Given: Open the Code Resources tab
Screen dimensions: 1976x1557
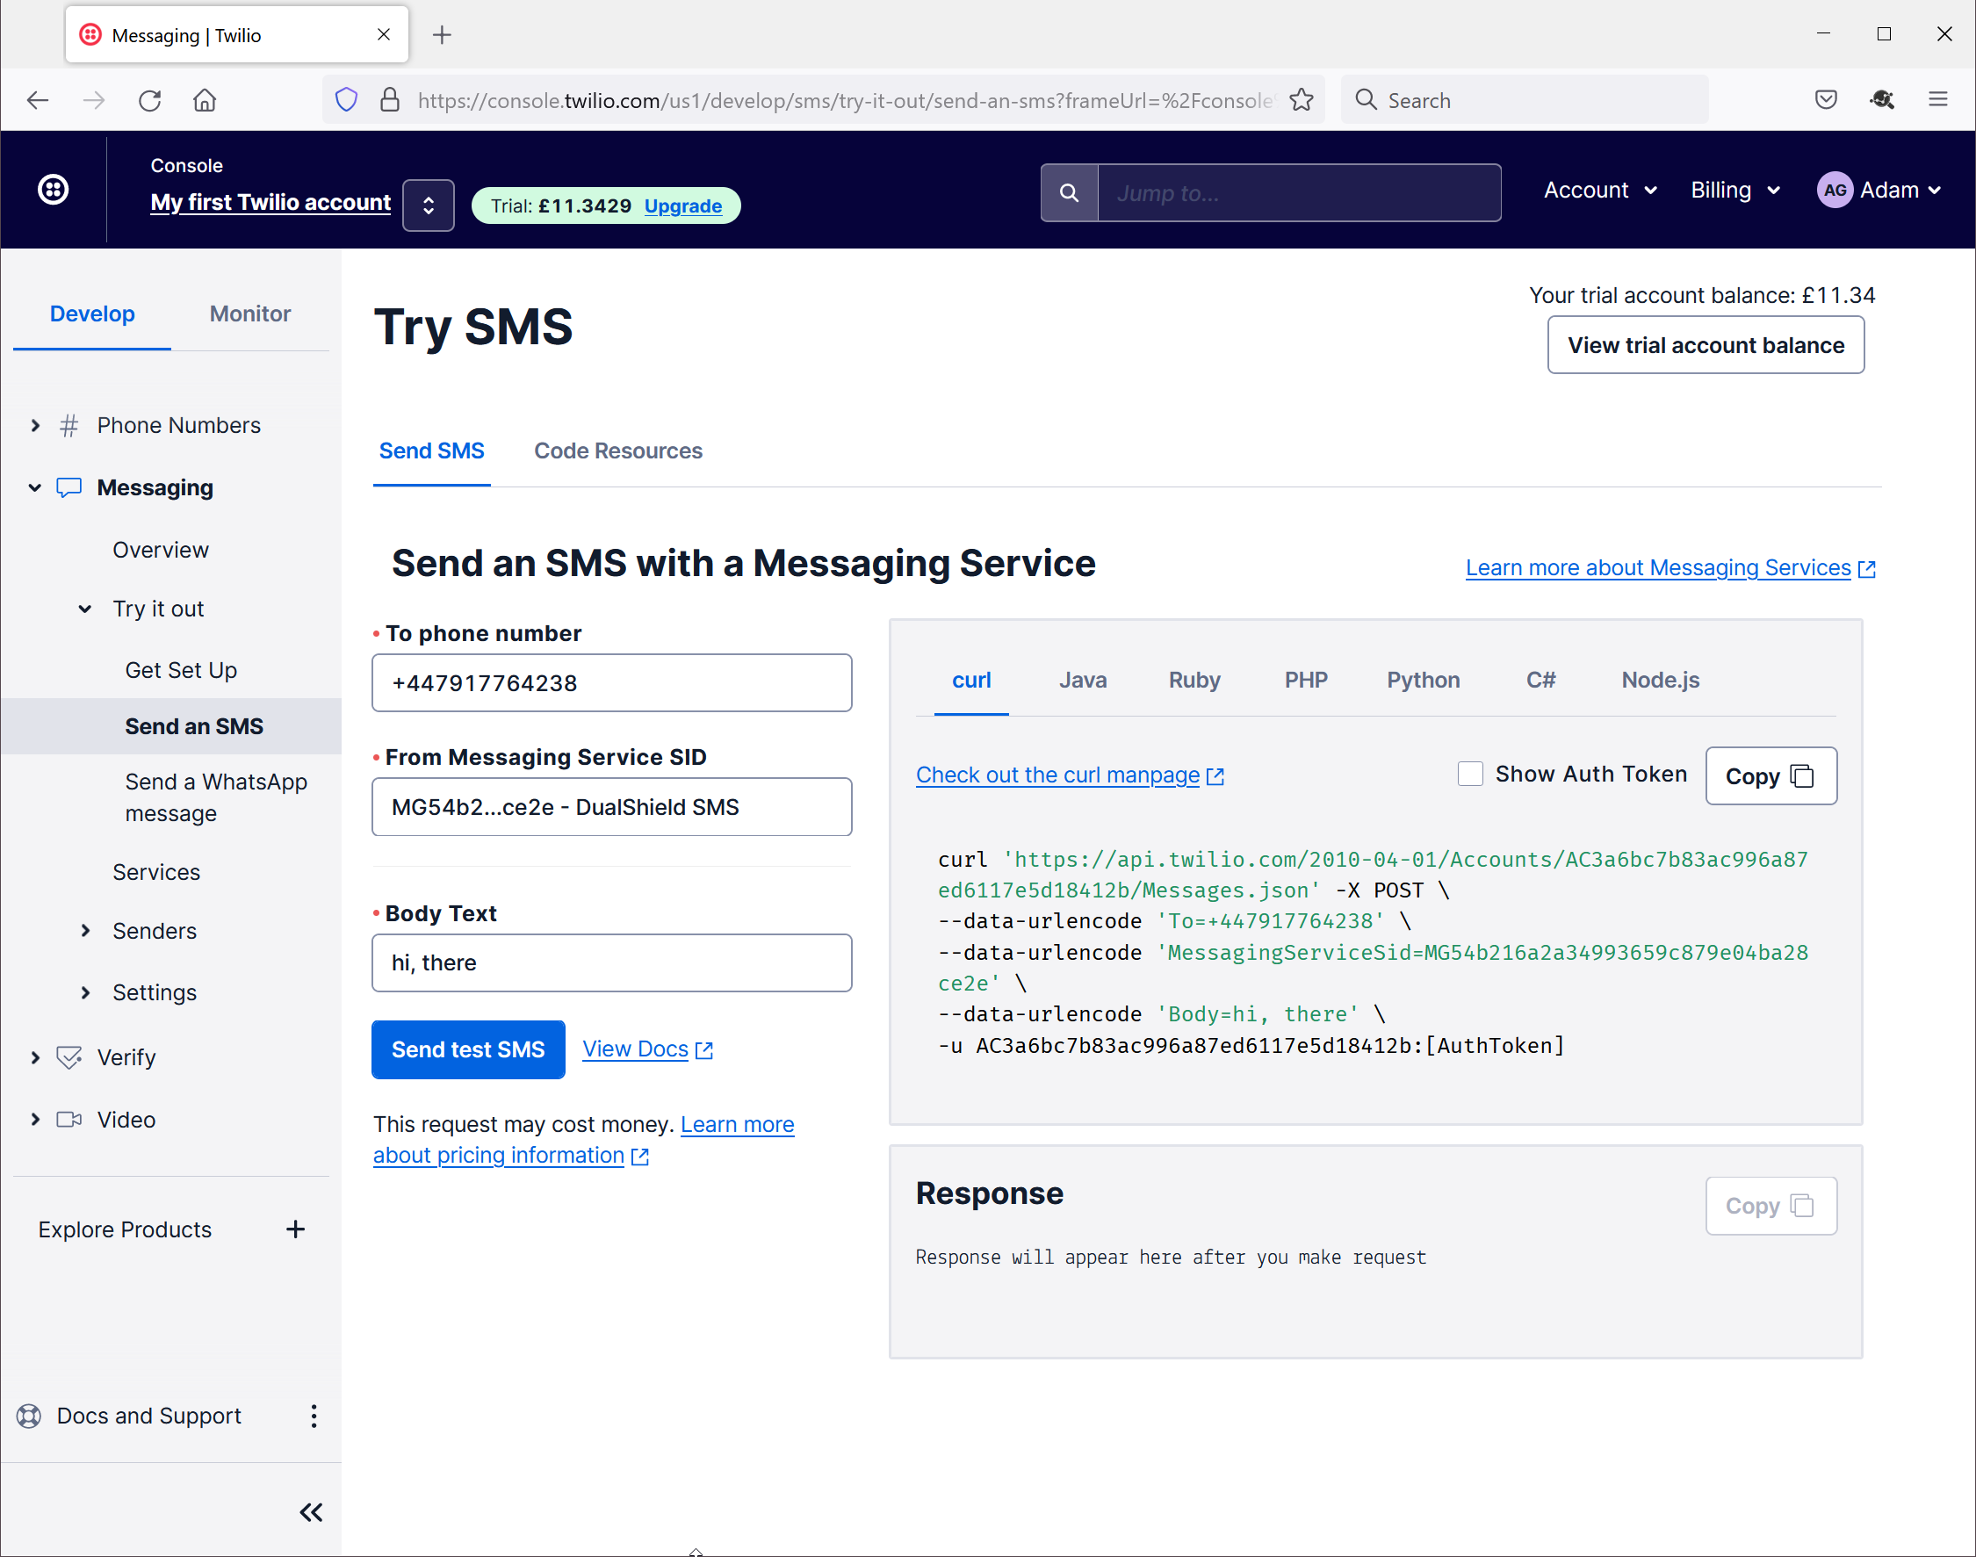Looking at the screenshot, I should coord(618,451).
